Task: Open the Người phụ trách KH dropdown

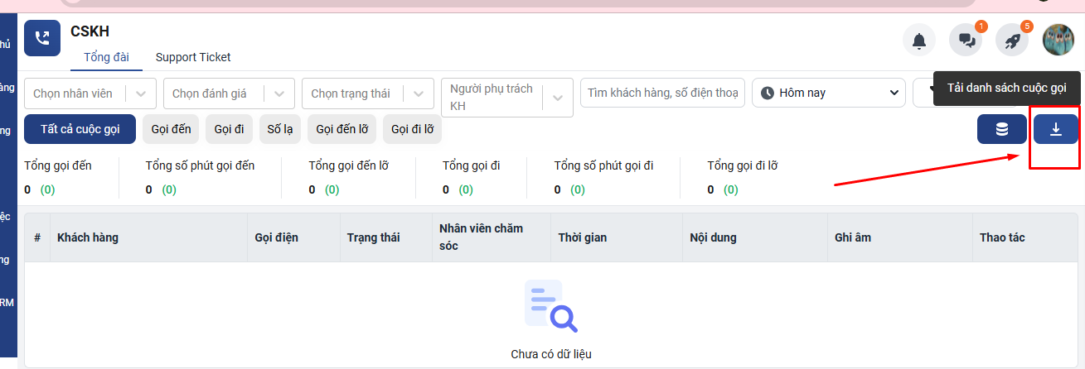Action: point(557,98)
